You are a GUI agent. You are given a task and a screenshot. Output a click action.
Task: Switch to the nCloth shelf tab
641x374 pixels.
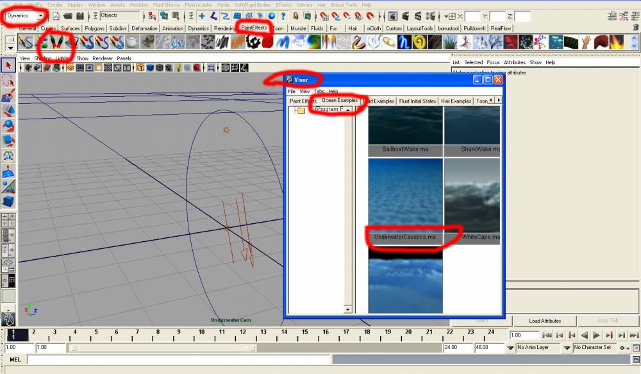tap(374, 28)
